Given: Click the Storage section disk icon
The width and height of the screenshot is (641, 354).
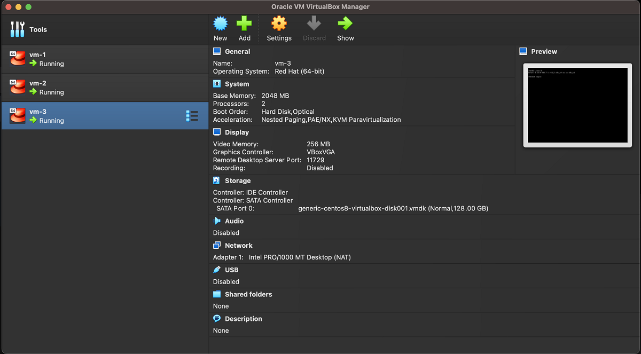Looking at the screenshot, I should [x=217, y=180].
